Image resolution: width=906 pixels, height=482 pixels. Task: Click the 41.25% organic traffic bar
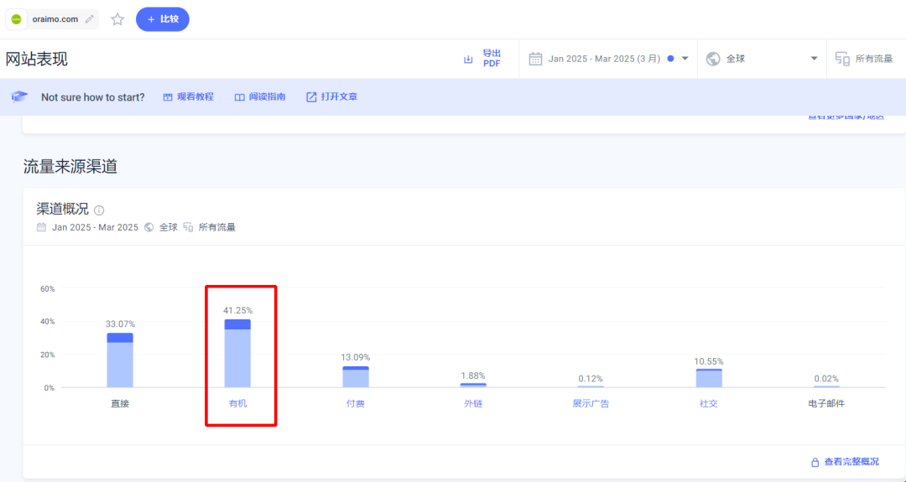[238, 353]
